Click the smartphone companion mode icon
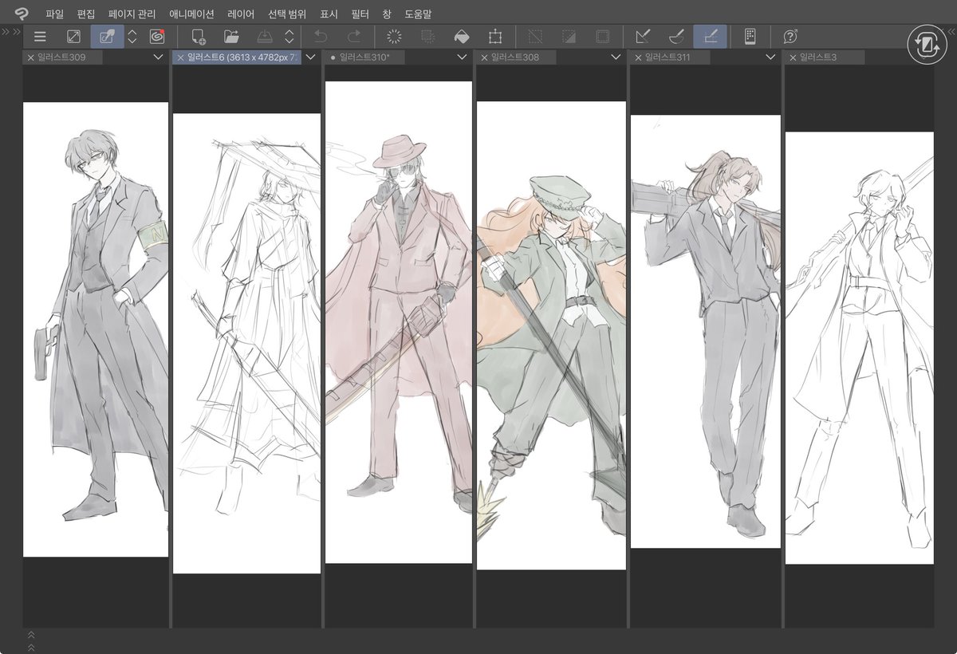This screenshot has height=654, width=957. (x=750, y=36)
